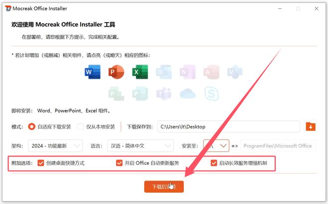Enable the Project component icon
Screen dimensions: 328x204
[x=116, y=94]
